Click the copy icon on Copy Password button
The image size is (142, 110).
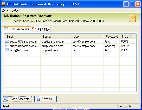[x=6, y=99]
